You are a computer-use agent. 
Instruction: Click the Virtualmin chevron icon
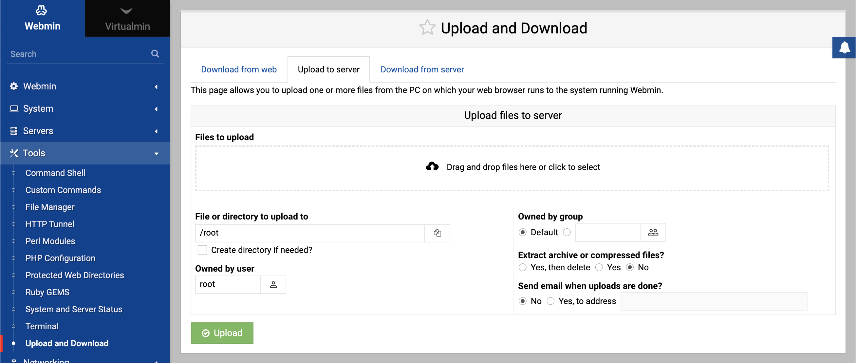(x=126, y=11)
